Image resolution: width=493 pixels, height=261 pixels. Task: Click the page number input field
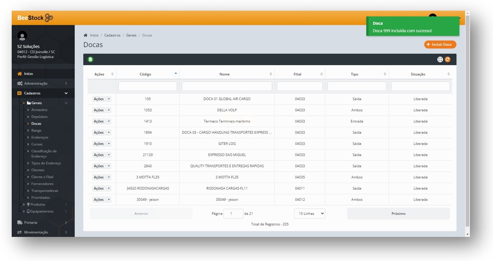[233, 213]
